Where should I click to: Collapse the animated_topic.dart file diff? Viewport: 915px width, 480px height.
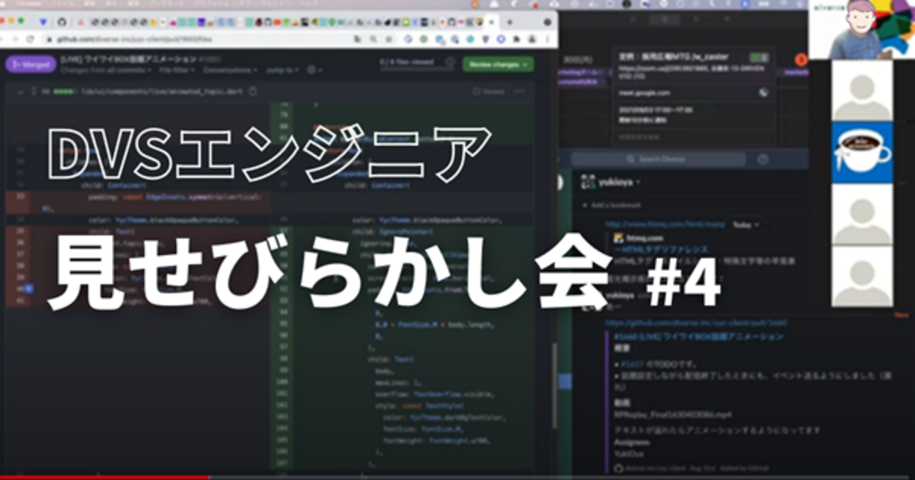click(20, 91)
